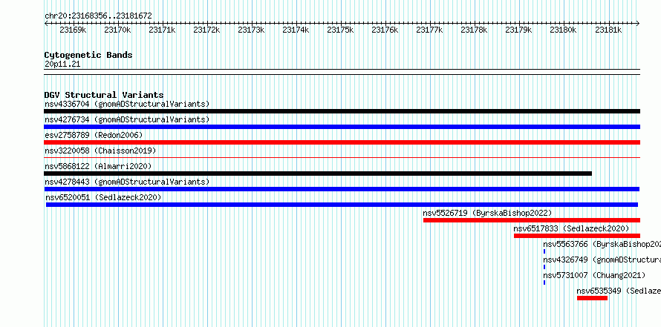The image size is (661, 327).
Task: Click the 23174k ruler mark
Action: pos(296,30)
